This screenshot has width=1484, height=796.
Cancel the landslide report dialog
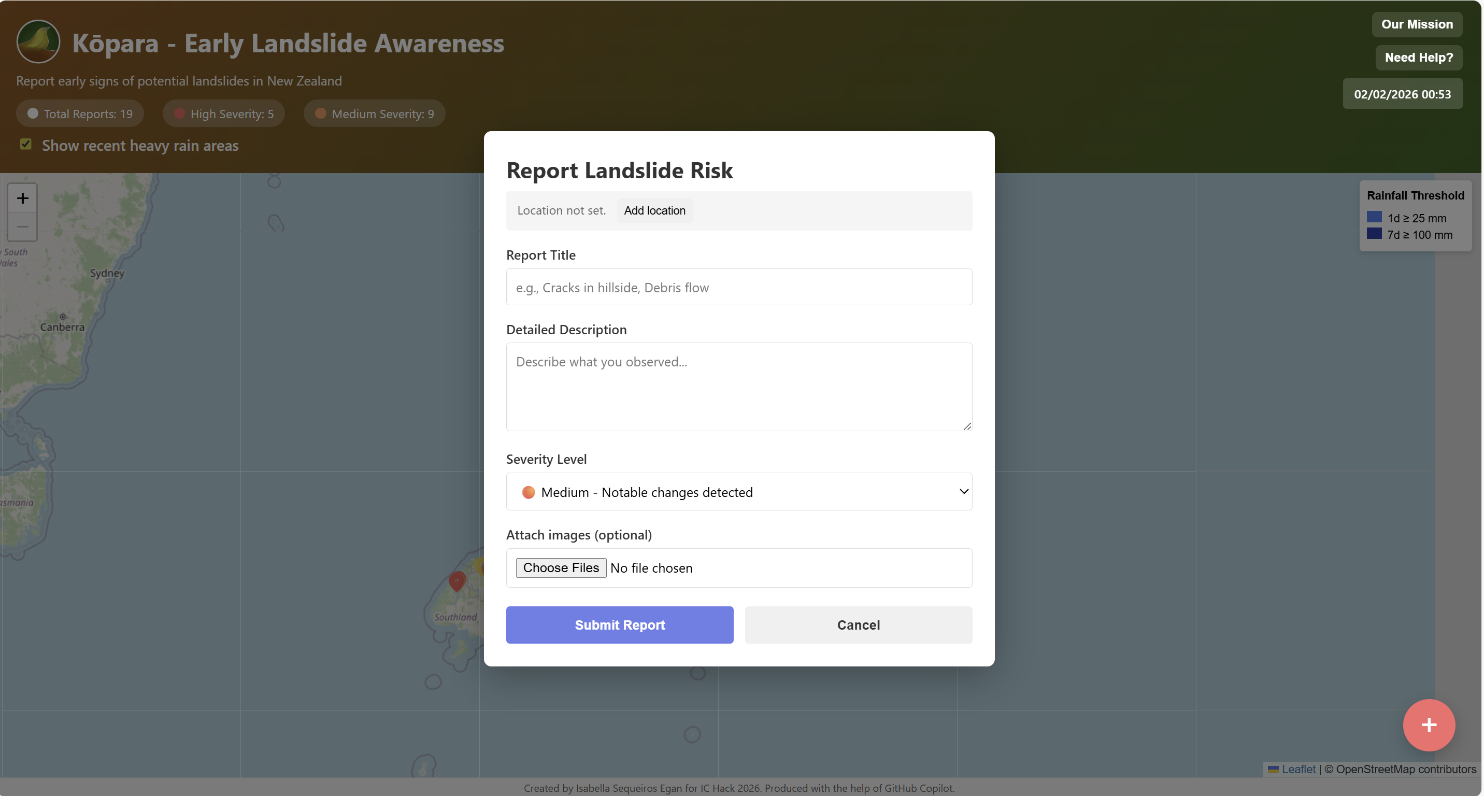click(x=858, y=625)
